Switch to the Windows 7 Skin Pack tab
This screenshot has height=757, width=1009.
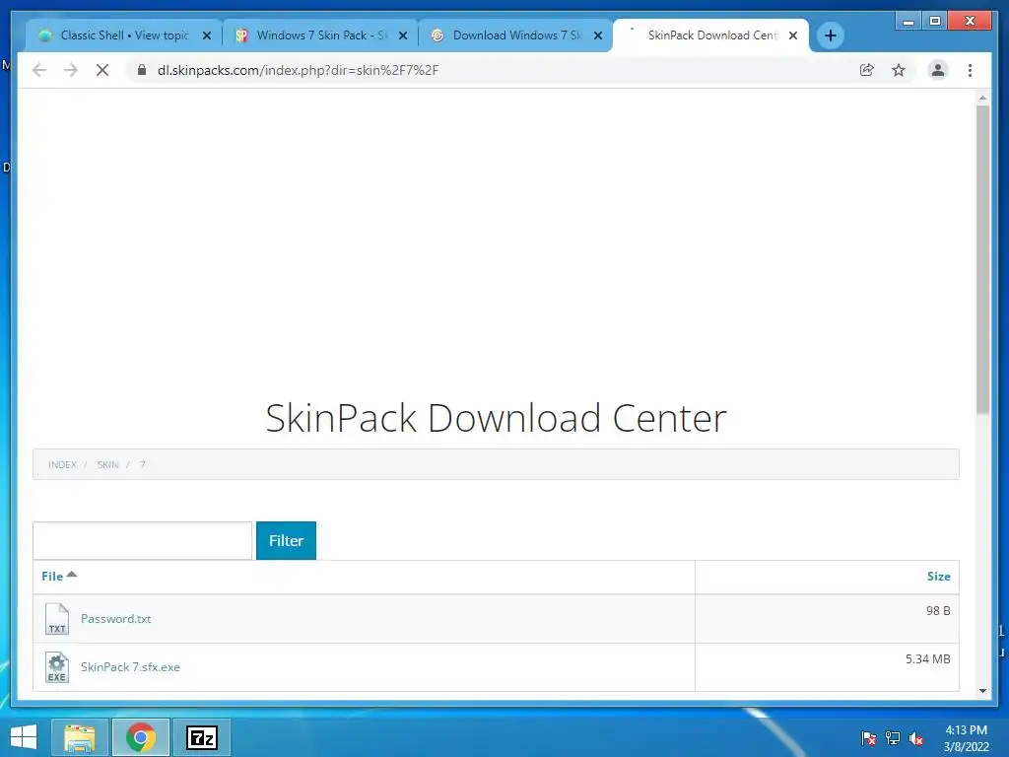pyautogui.click(x=320, y=35)
